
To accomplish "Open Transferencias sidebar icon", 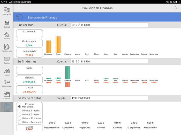I will tap(7, 47).
